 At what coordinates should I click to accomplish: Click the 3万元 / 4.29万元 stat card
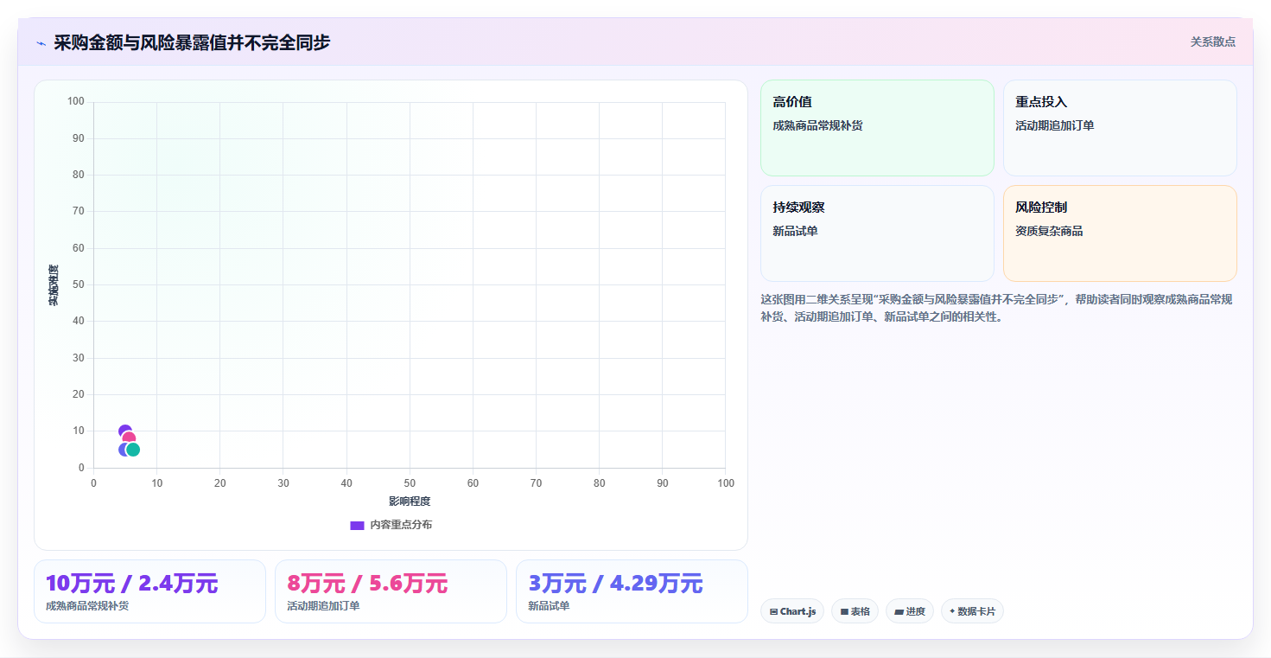pyautogui.click(x=632, y=591)
